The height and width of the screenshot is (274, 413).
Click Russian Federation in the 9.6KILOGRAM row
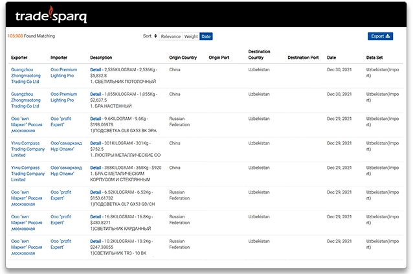(179, 122)
